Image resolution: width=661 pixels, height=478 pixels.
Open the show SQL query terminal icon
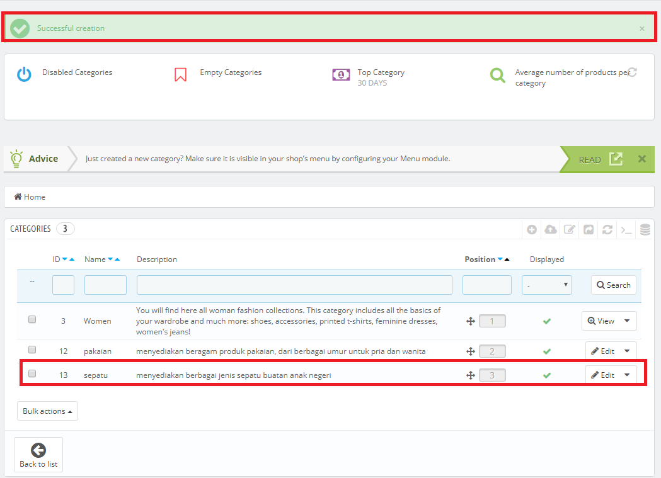coord(626,230)
